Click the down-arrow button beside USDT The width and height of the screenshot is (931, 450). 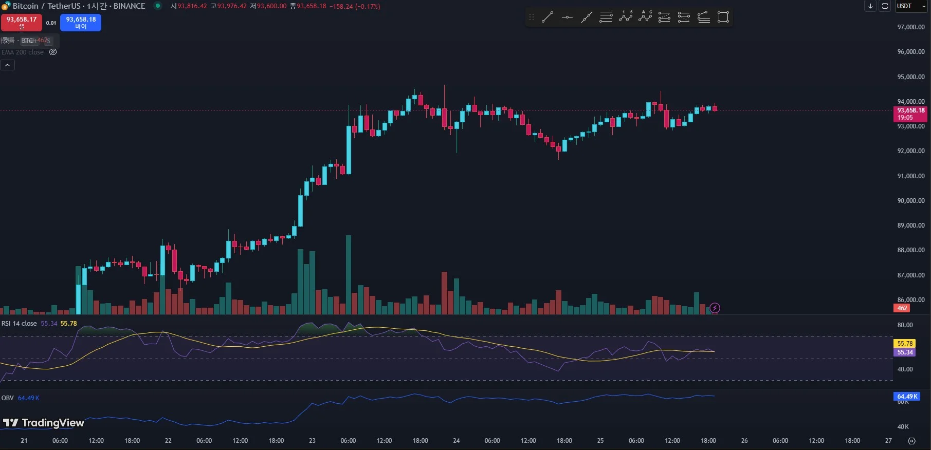click(x=870, y=6)
